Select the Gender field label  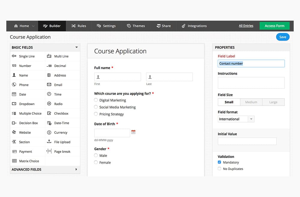[100, 149]
